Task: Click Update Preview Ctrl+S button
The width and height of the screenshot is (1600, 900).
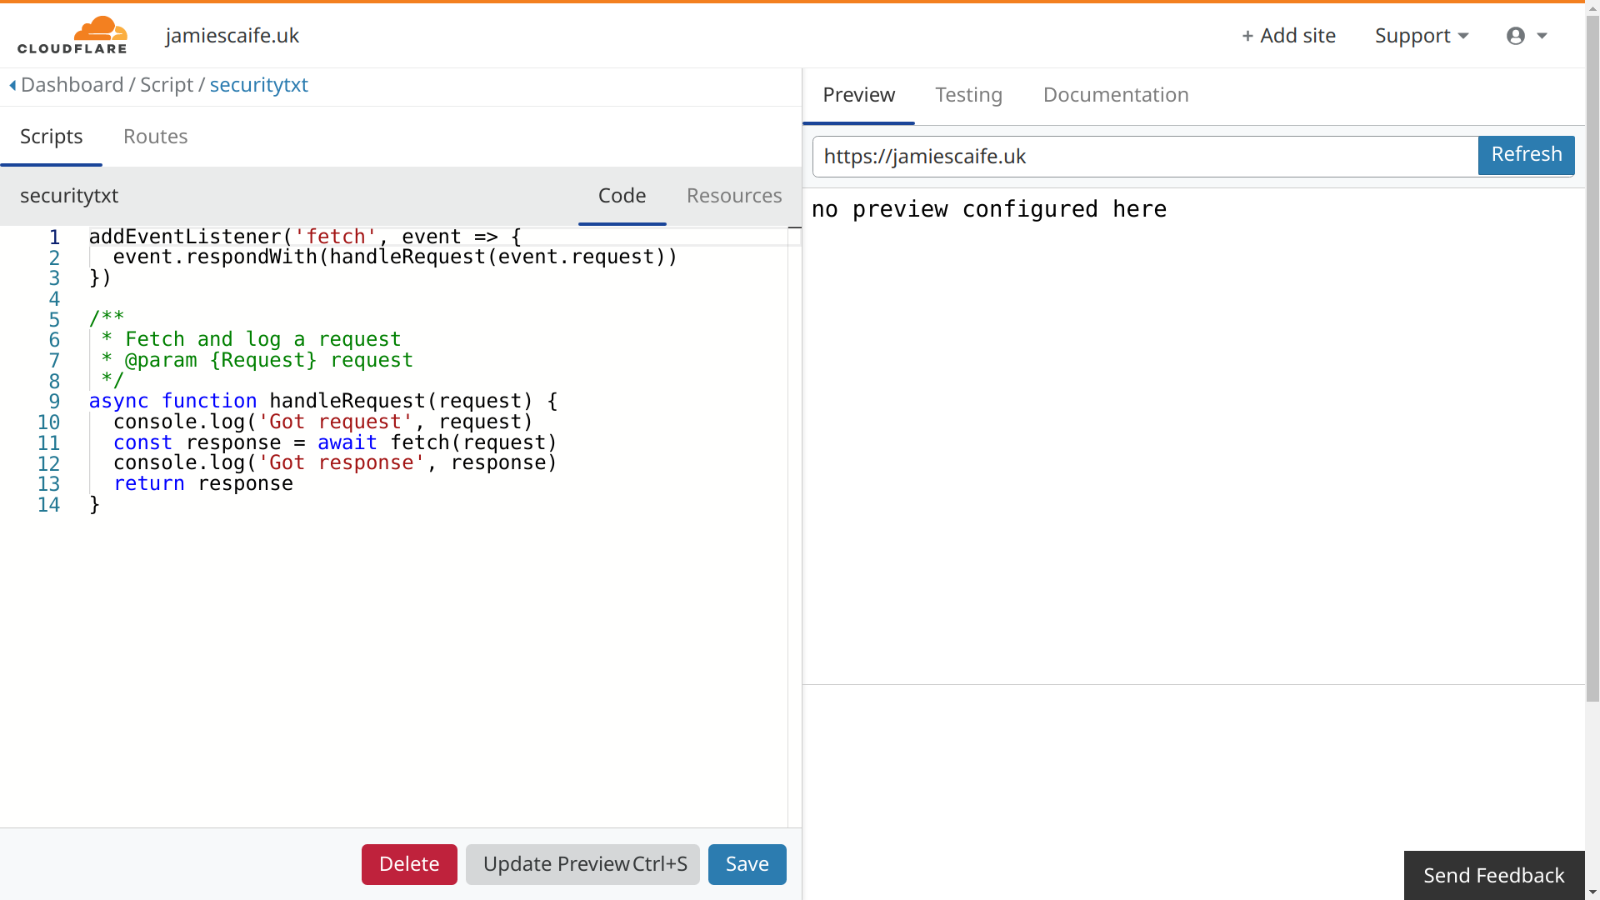Action: pyautogui.click(x=583, y=864)
